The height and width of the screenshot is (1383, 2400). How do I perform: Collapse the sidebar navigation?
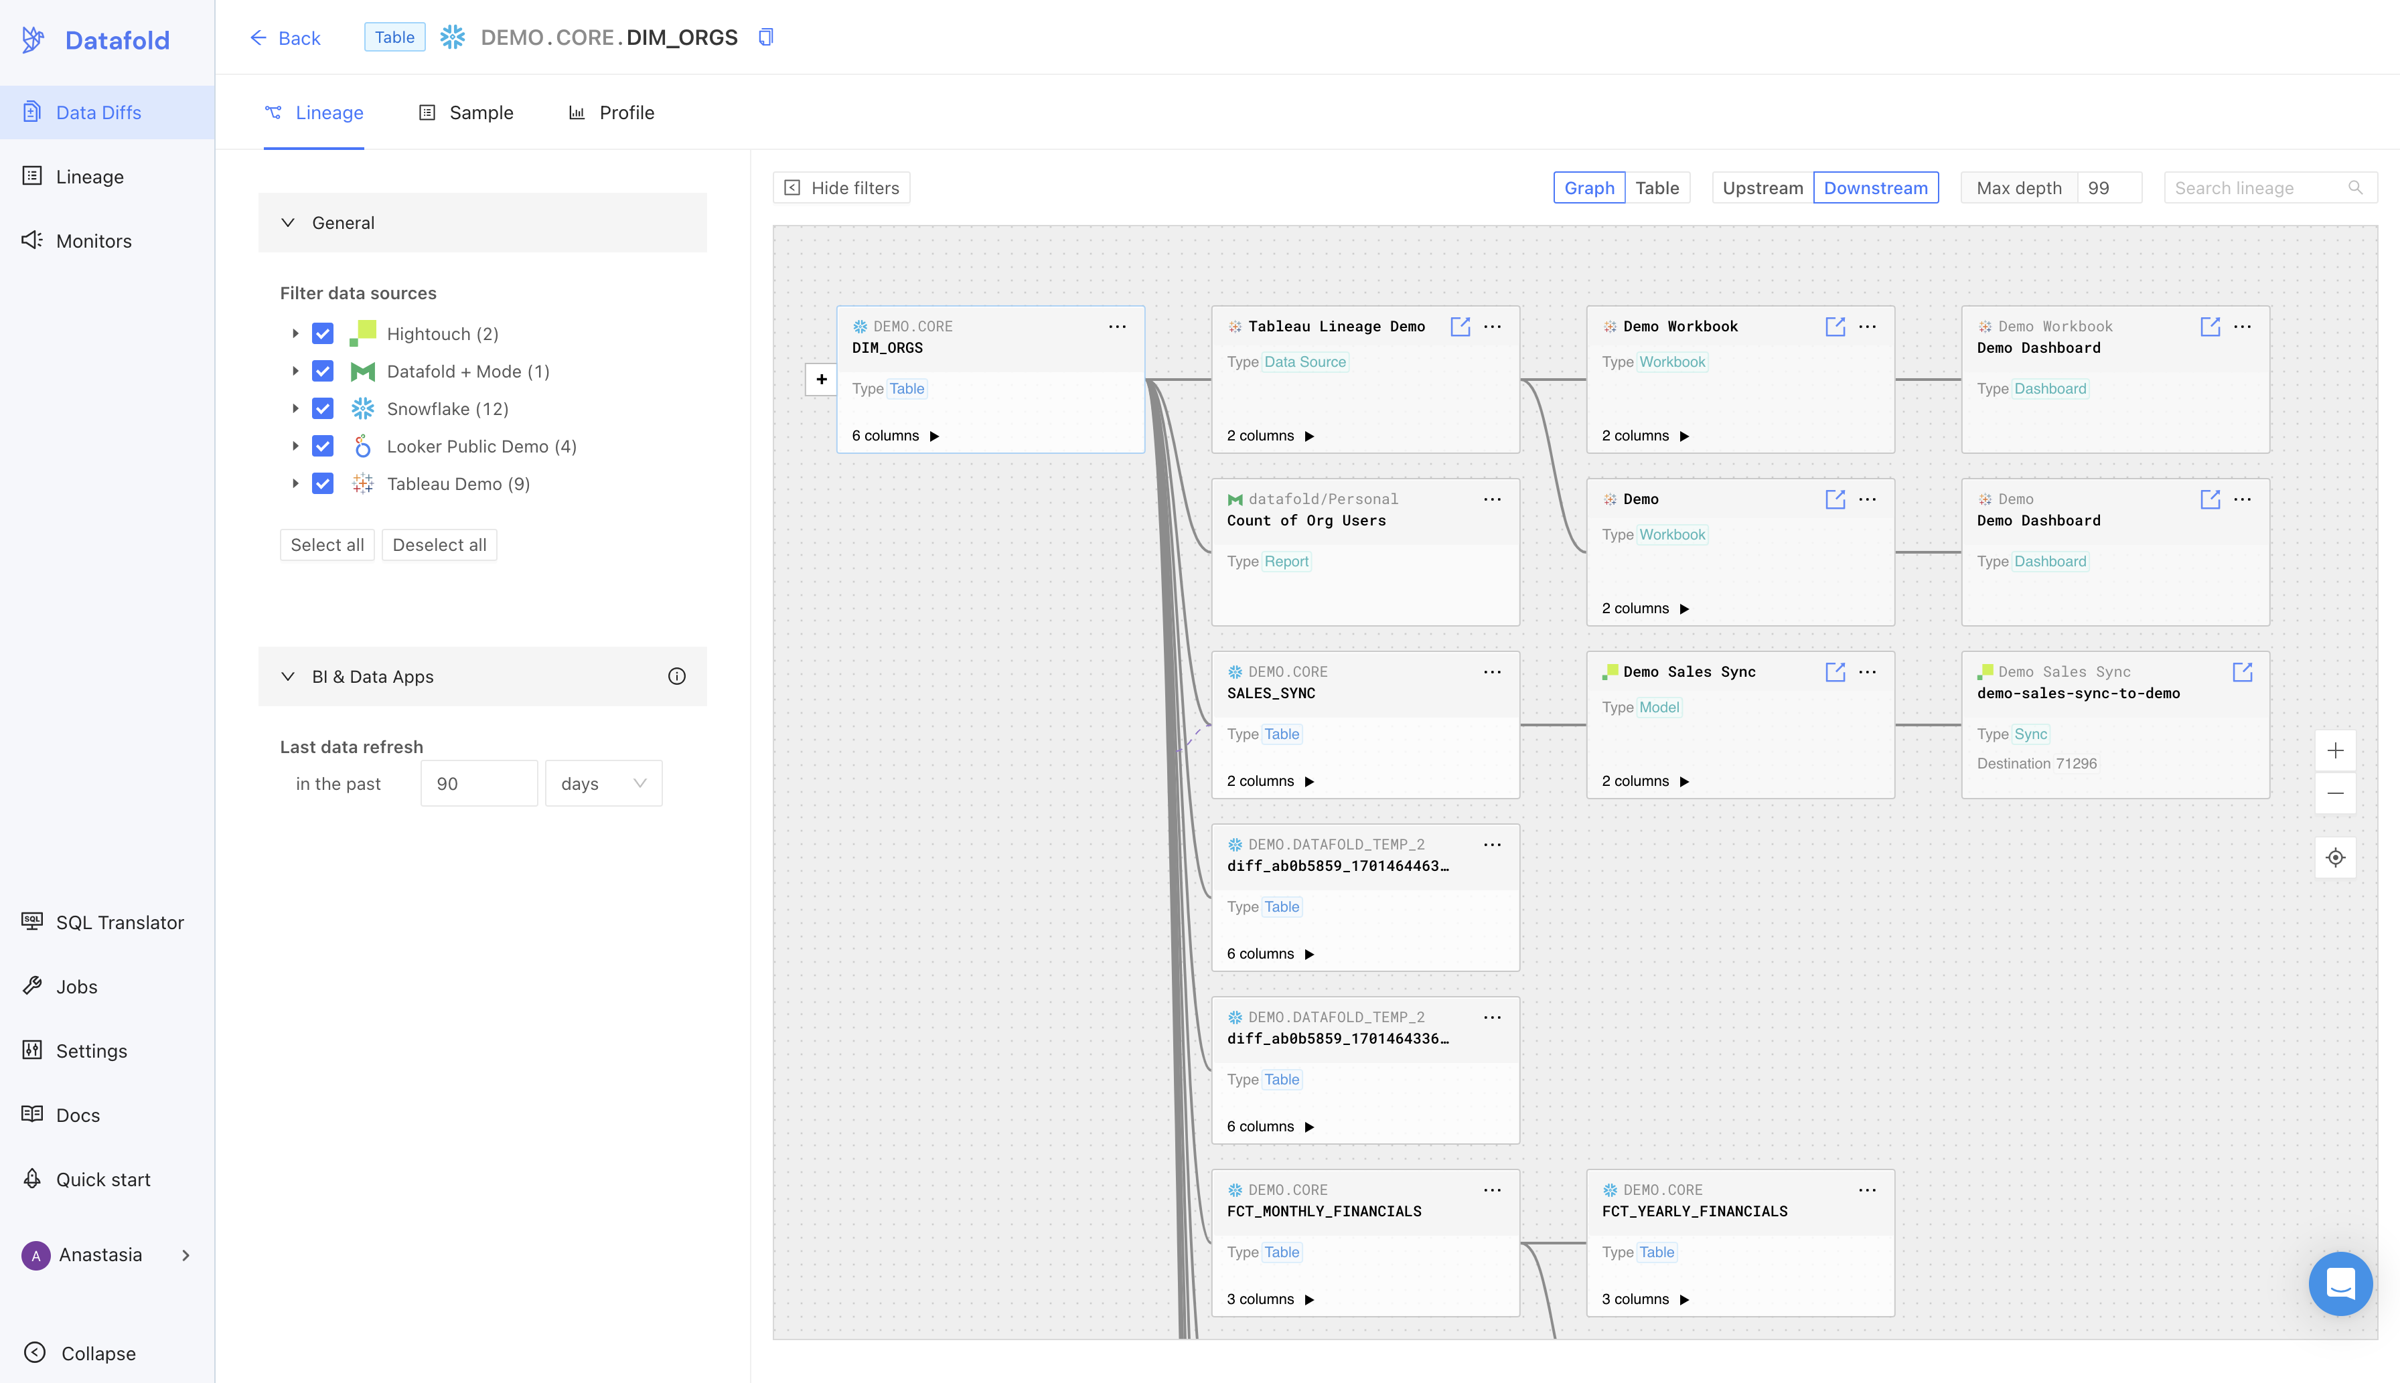[x=80, y=1353]
